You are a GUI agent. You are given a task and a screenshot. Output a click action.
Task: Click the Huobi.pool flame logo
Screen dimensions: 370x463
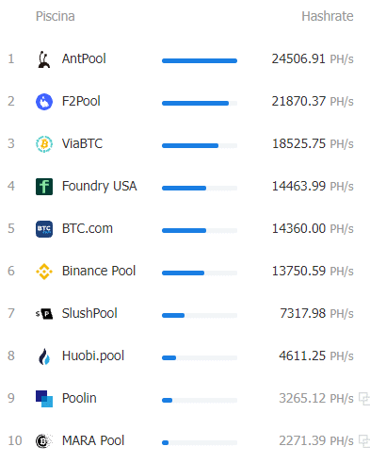[x=44, y=356]
